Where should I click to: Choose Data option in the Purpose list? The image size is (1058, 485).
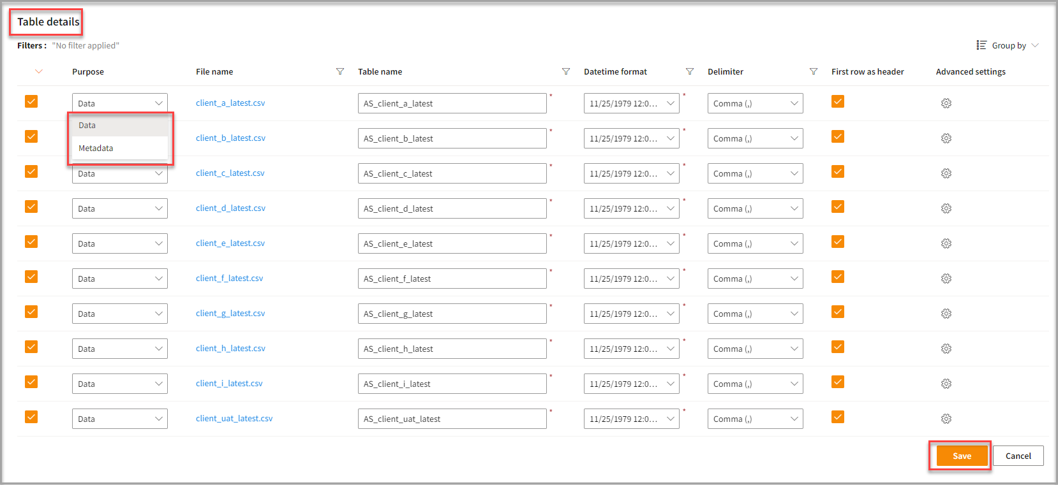(x=87, y=126)
